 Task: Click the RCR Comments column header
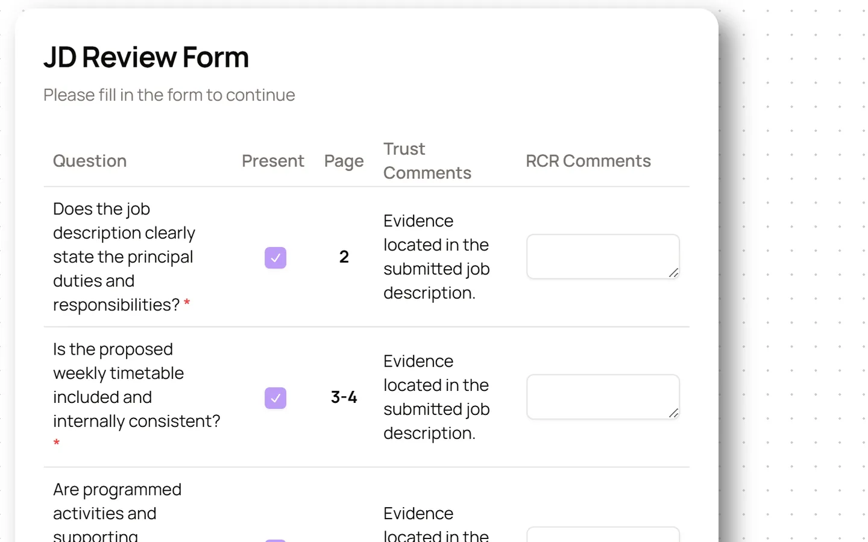point(588,161)
